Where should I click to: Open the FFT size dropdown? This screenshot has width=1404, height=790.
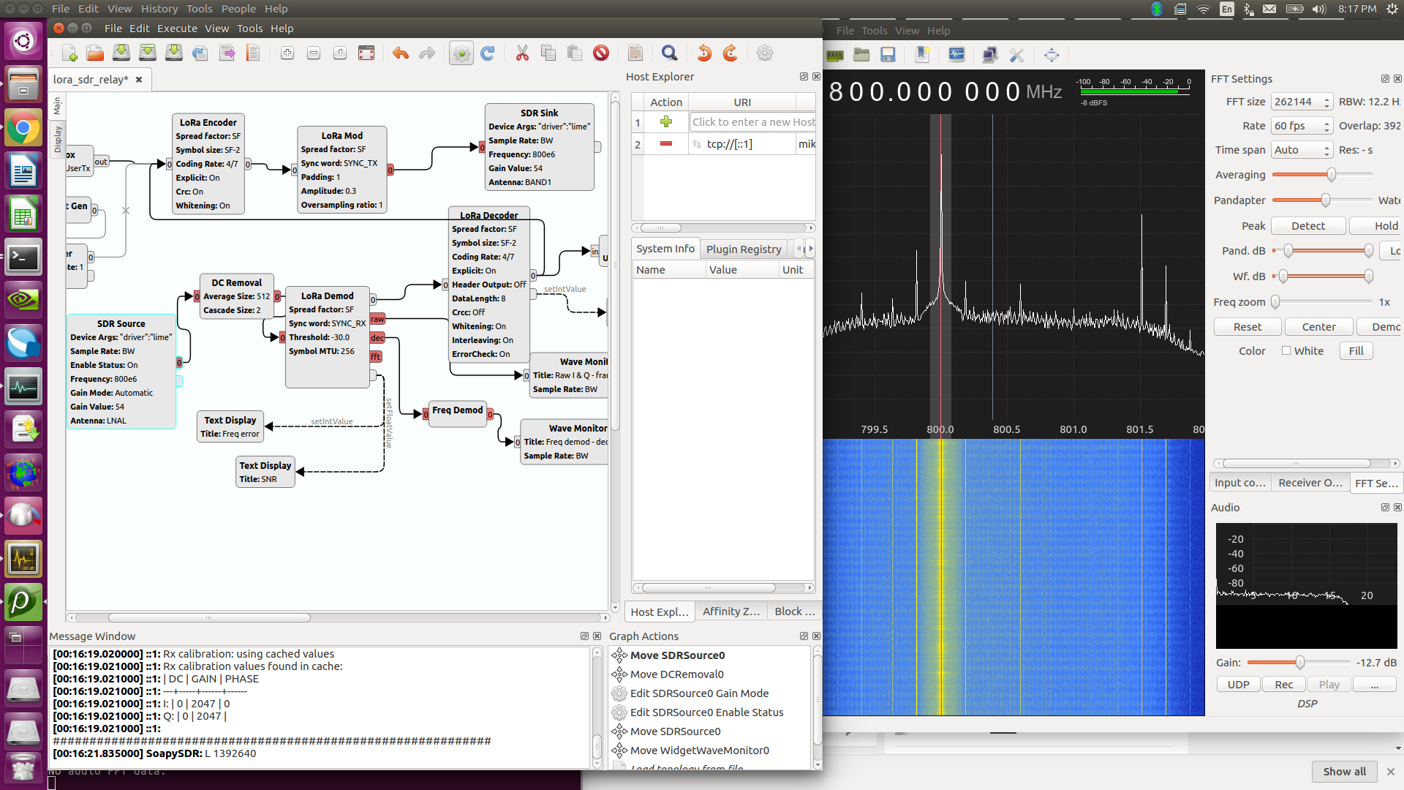(1302, 102)
